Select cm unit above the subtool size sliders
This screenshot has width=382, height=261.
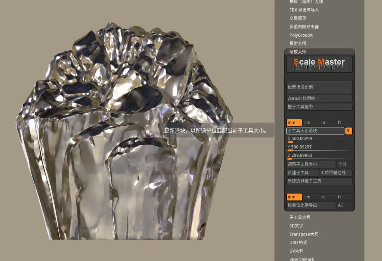click(x=310, y=123)
